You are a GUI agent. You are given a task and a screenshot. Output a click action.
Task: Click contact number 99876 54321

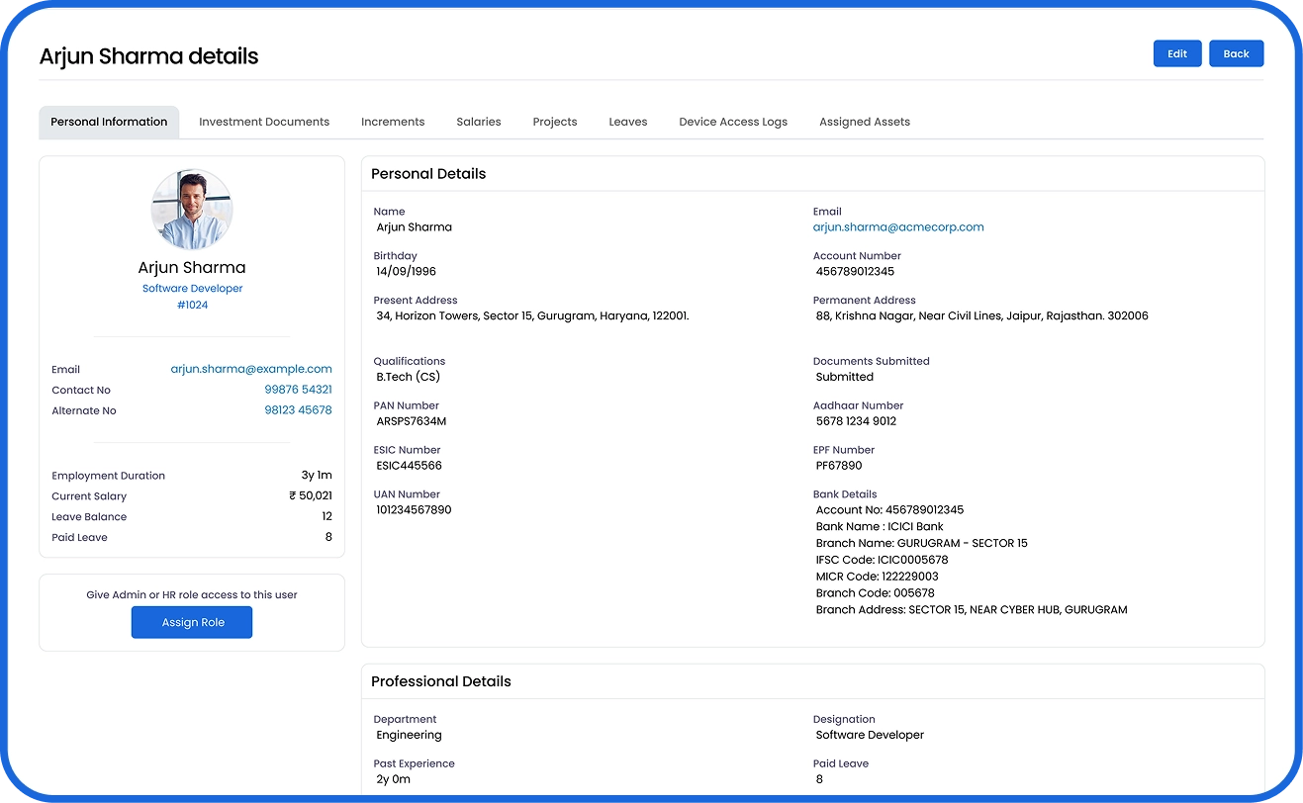299,390
